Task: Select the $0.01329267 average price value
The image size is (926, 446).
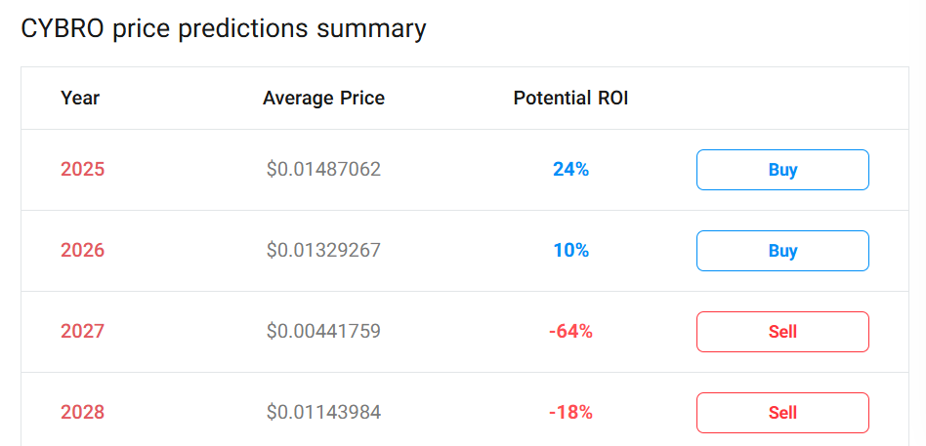Action: (x=323, y=251)
